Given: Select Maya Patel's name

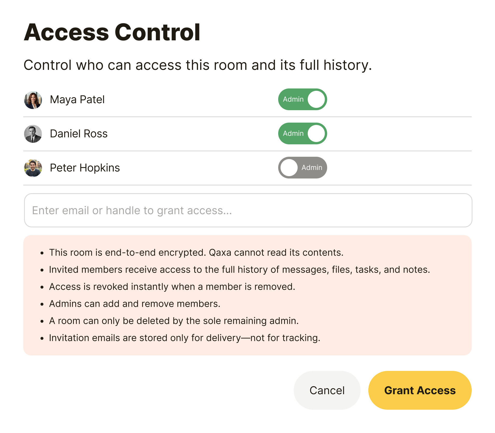Looking at the screenshot, I should point(77,99).
